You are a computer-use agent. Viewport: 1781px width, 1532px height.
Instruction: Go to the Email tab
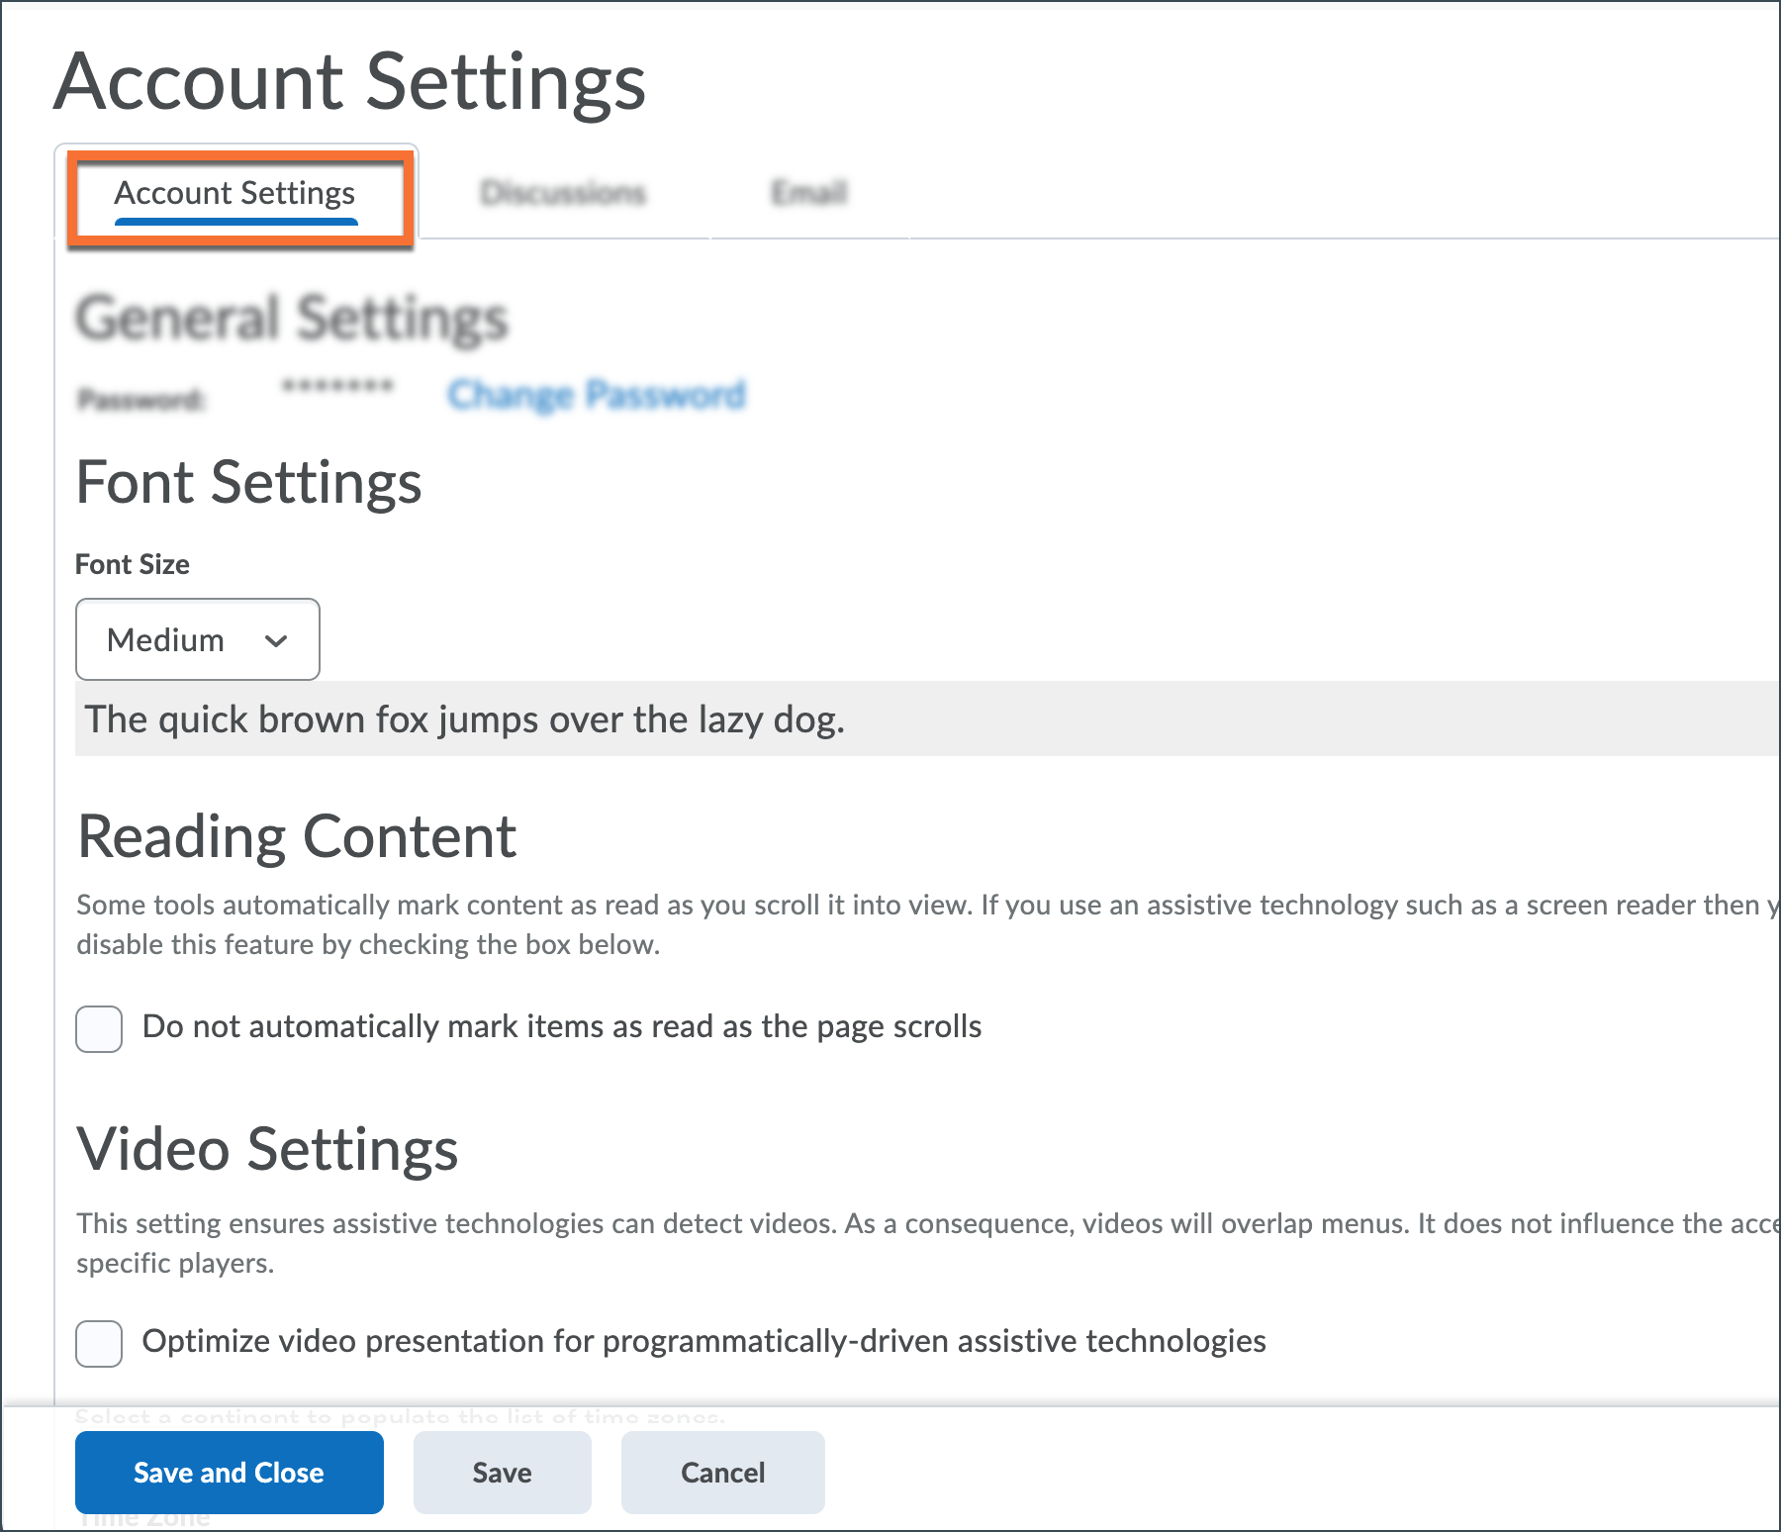808,193
